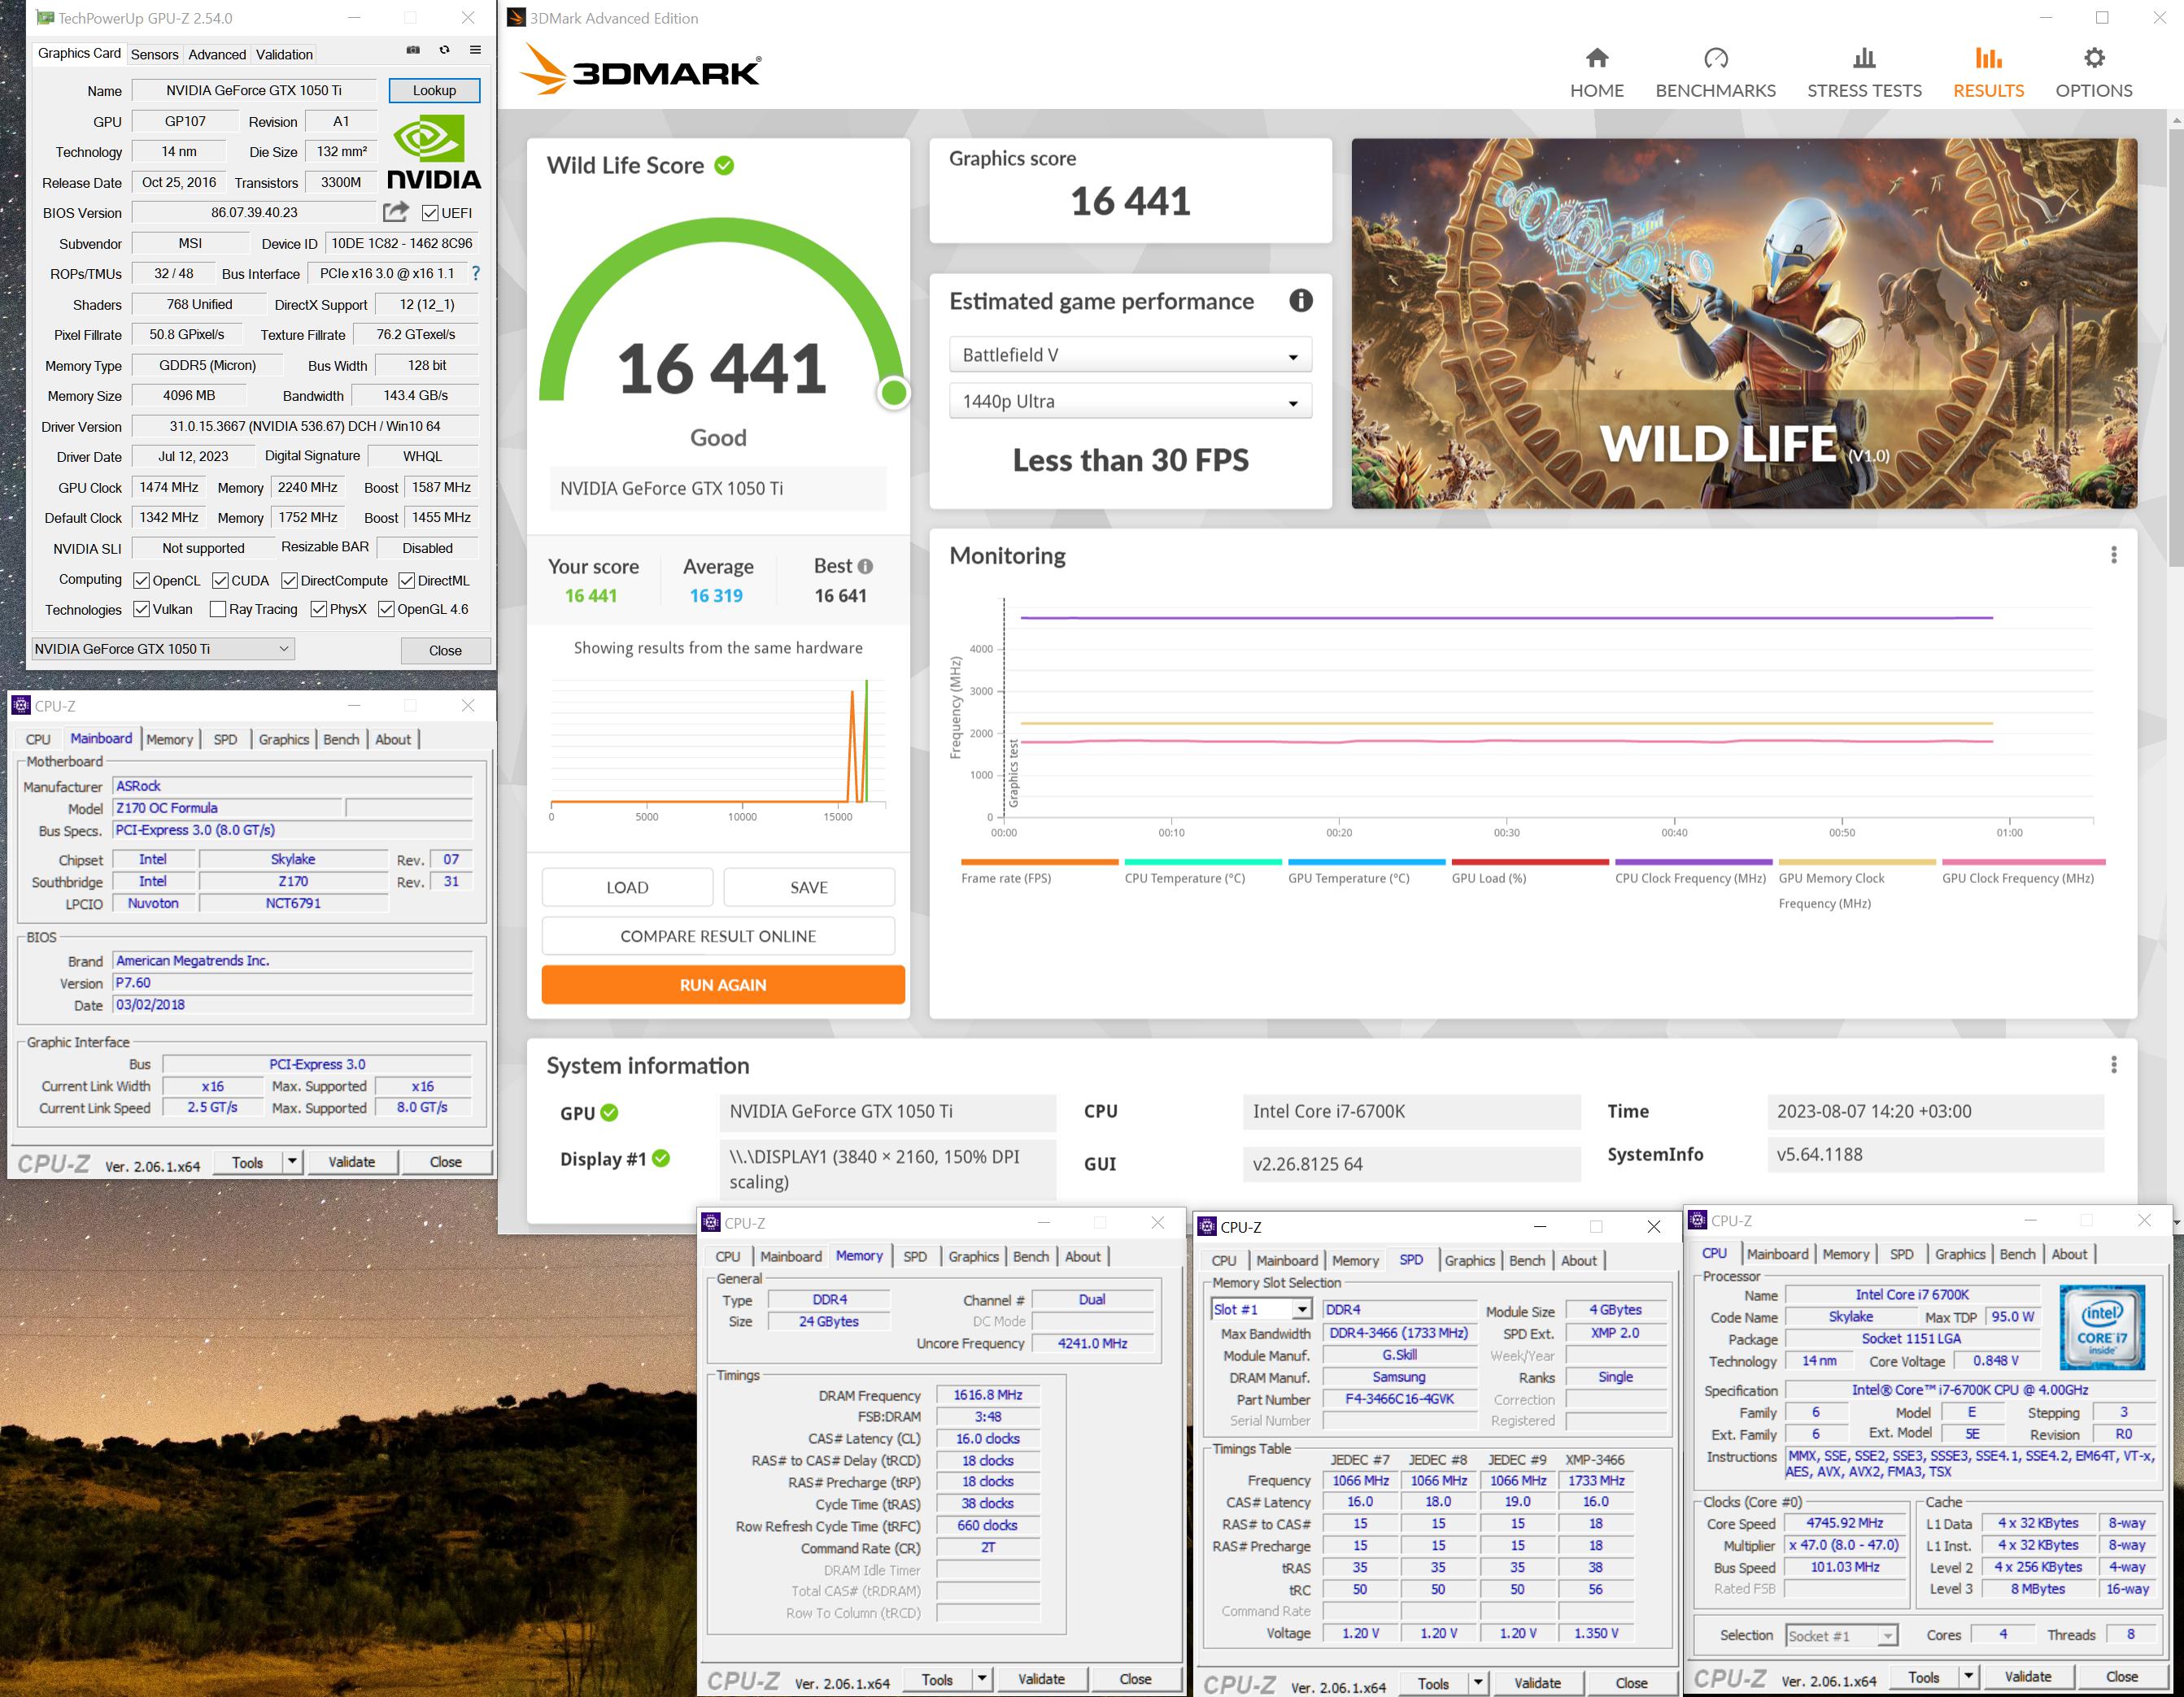
Task: Click the GPU name field NVIDIA GeForce GTX 1050 Ti in GPU-Z
Action: [254, 90]
